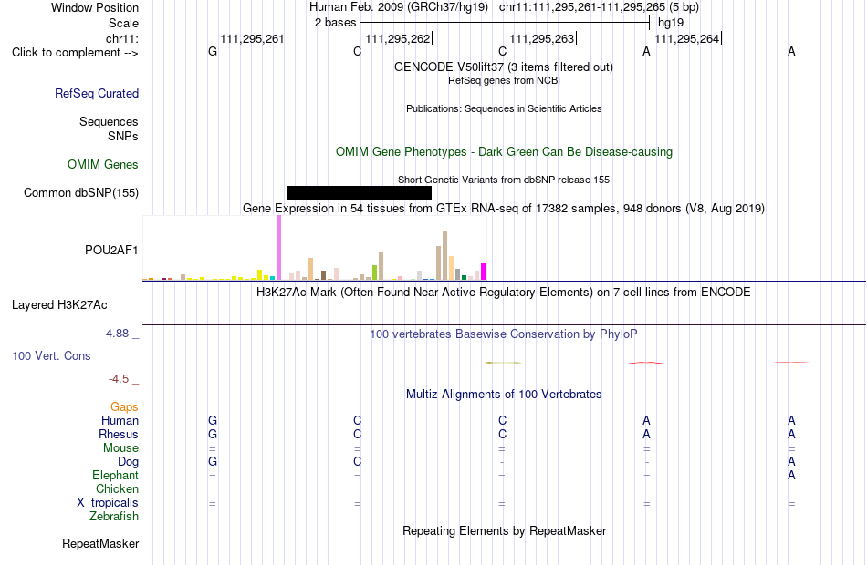Click the orange Gaps label
867x565 pixels.
[124, 407]
